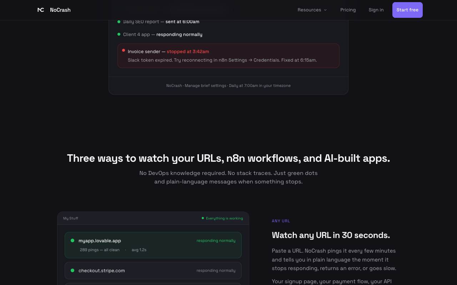
Task: Click the Slack token expired message
Action: [x=222, y=60]
